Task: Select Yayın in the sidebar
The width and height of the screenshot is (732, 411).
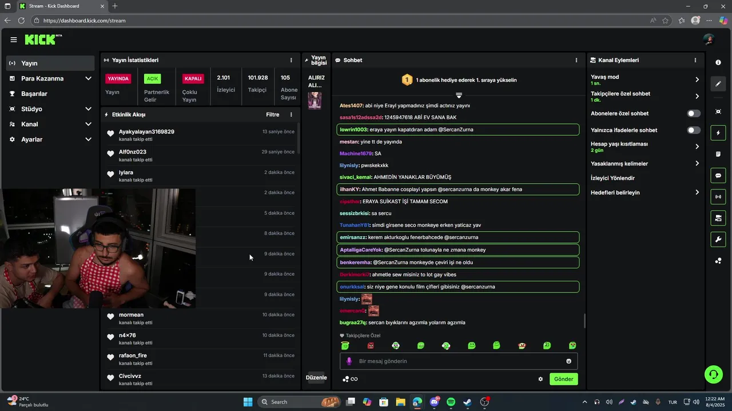Action: point(50,63)
